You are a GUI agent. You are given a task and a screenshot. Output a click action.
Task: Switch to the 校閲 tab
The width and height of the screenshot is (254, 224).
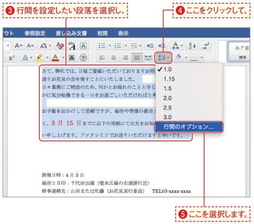click(x=103, y=33)
